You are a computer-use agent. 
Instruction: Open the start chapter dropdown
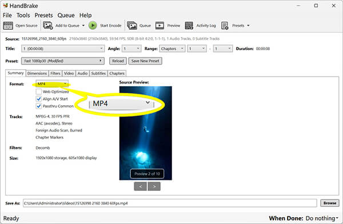coord(197,49)
